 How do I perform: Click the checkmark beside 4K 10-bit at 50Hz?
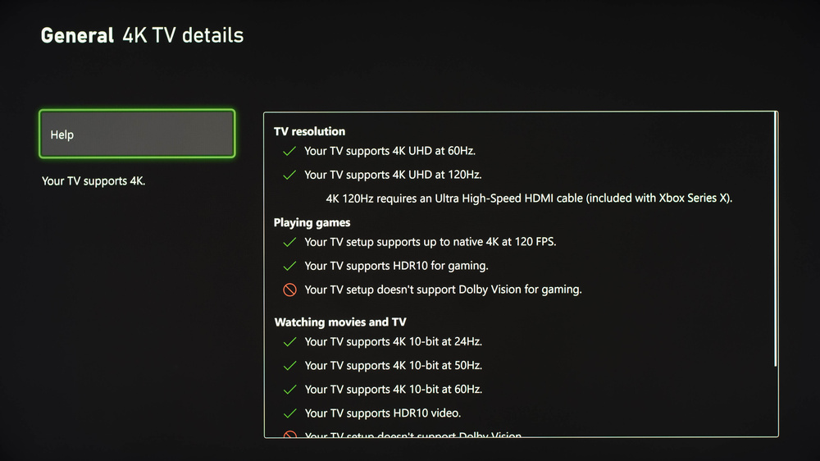click(x=289, y=365)
